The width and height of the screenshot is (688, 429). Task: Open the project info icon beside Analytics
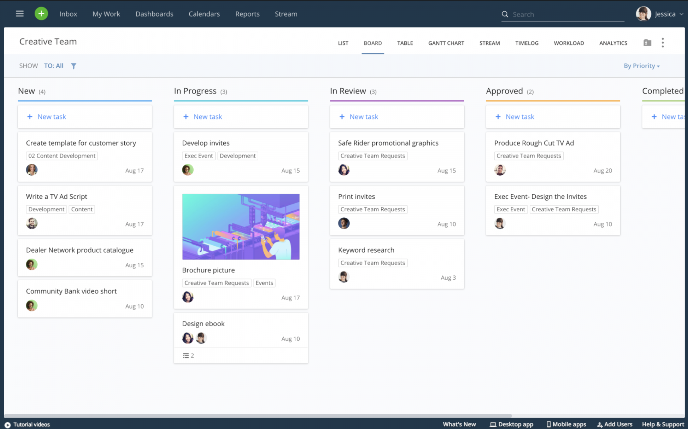click(647, 43)
